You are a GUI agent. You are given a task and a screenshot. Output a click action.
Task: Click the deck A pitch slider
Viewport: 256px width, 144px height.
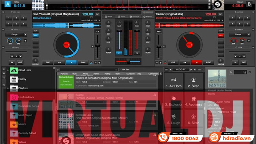(98, 45)
